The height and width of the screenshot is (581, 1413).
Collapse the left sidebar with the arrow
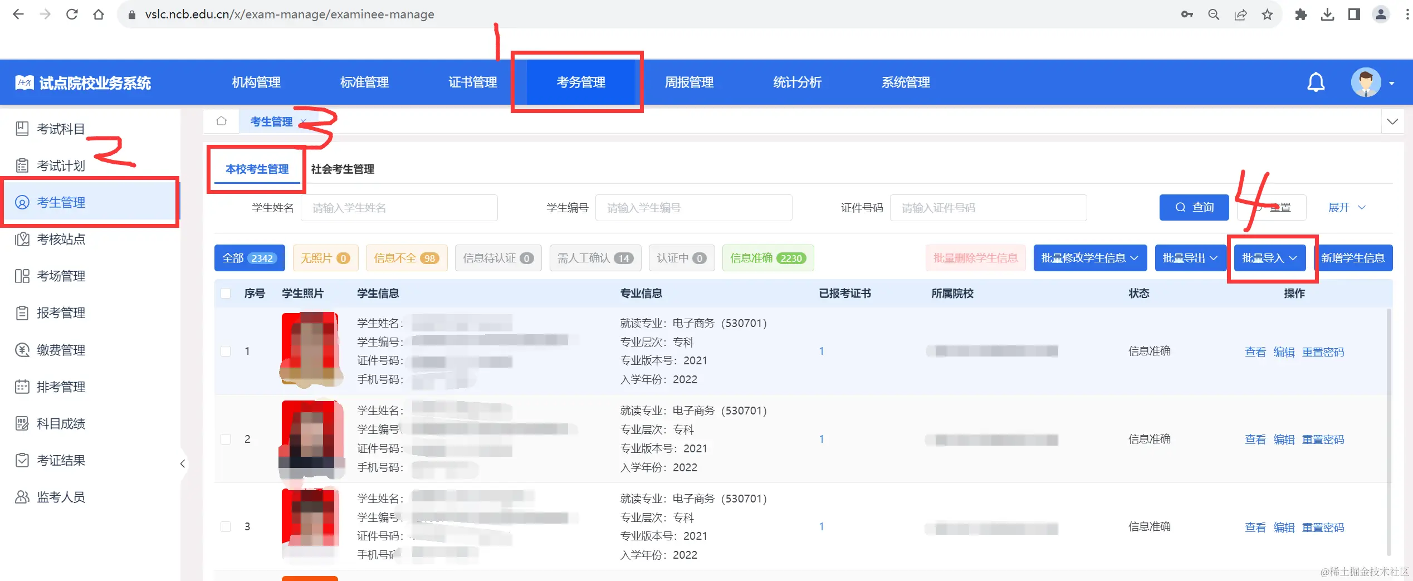183,463
